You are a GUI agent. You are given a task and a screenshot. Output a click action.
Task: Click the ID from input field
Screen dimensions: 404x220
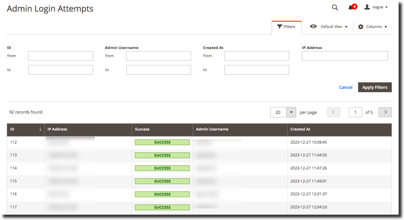(x=60, y=56)
